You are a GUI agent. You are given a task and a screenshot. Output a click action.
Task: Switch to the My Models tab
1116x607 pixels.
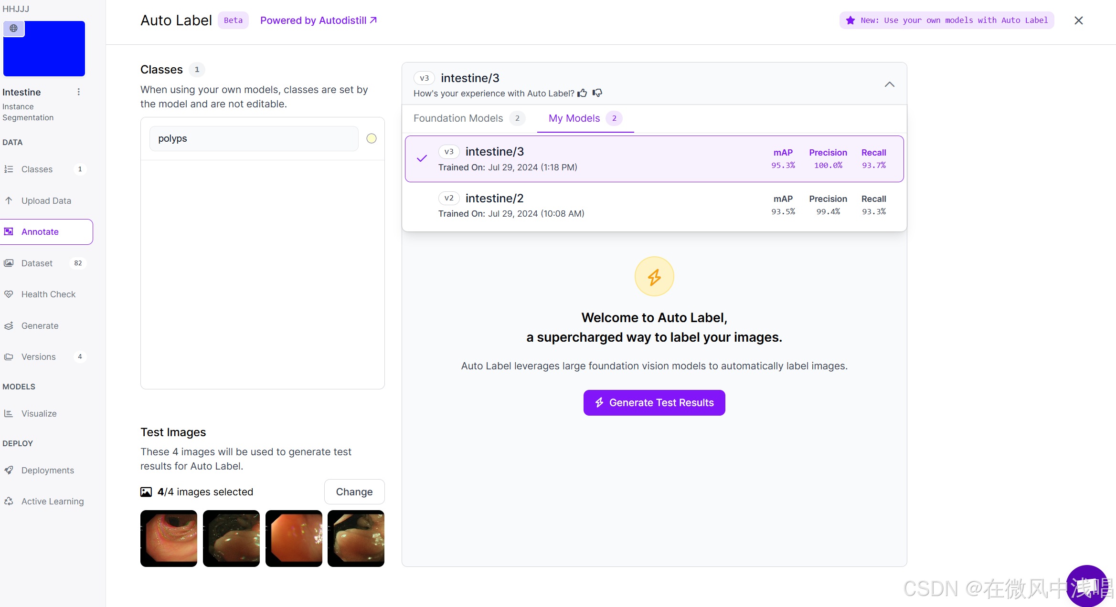point(574,118)
